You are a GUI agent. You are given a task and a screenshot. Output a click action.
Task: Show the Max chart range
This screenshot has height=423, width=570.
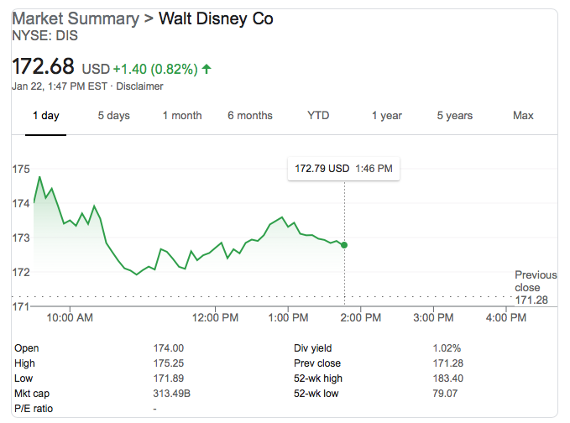pos(523,116)
